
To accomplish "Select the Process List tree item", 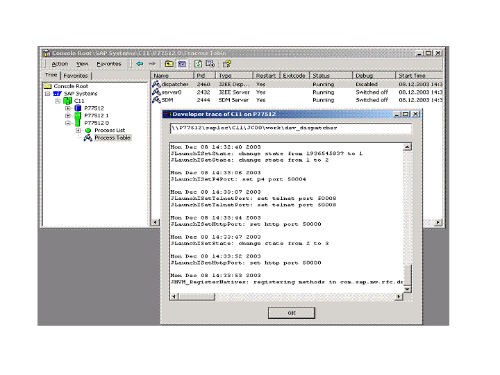I will pyautogui.click(x=110, y=131).
